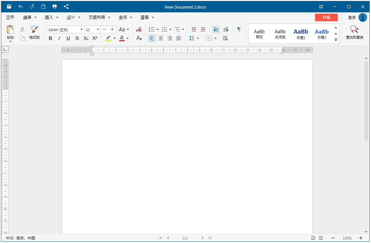Viewport: 371px width, 243px height.
Task: Open Find and Replace (查找和替换)
Action: point(355,32)
